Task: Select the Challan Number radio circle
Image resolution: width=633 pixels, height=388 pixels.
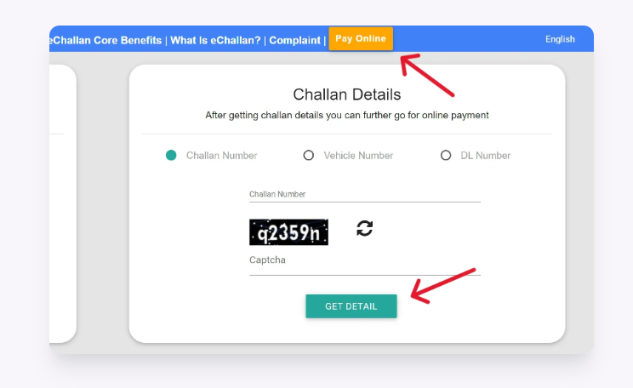Action: pos(171,156)
